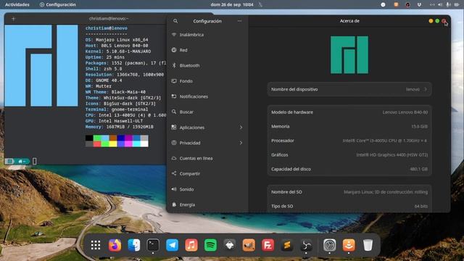This screenshot has height=261, width=464.
Task: Open Nombre del dispositivo row
Action: click(349, 89)
